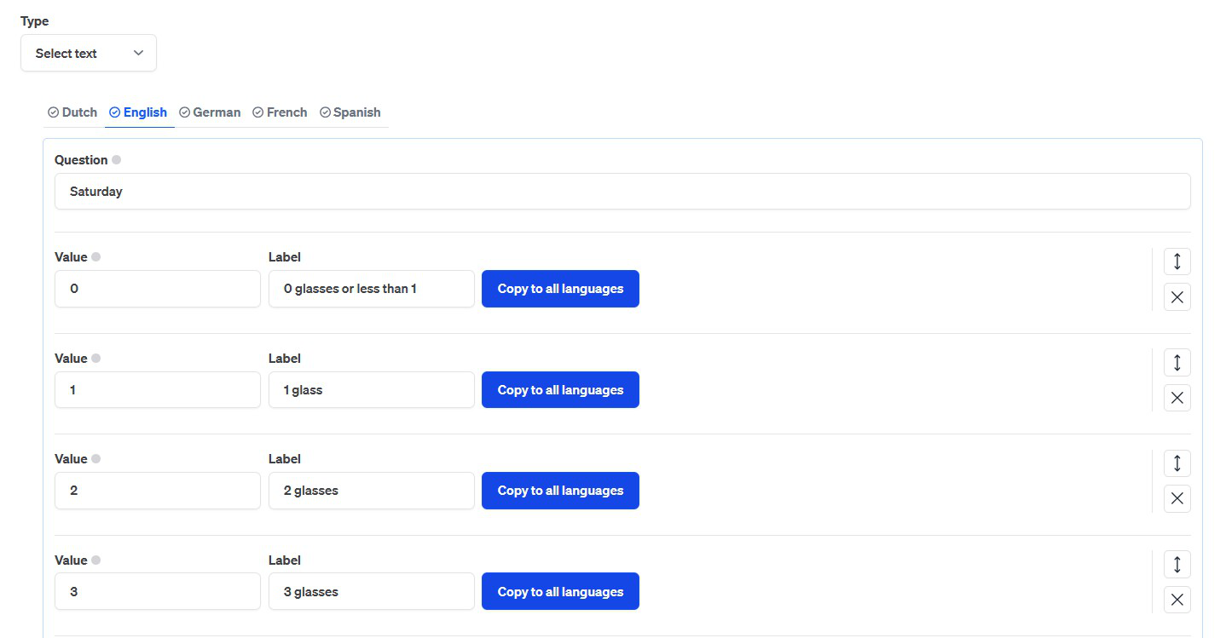Image resolution: width=1226 pixels, height=638 pixels.
Task: Switch to the Dutch language tab
Action: (x=72, y=112)
